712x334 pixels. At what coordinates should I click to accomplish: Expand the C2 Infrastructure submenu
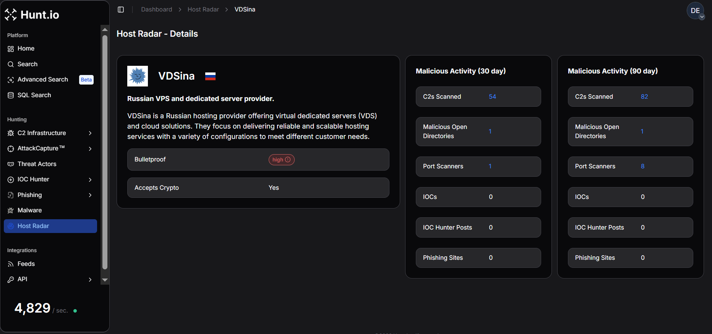point(90,133)
